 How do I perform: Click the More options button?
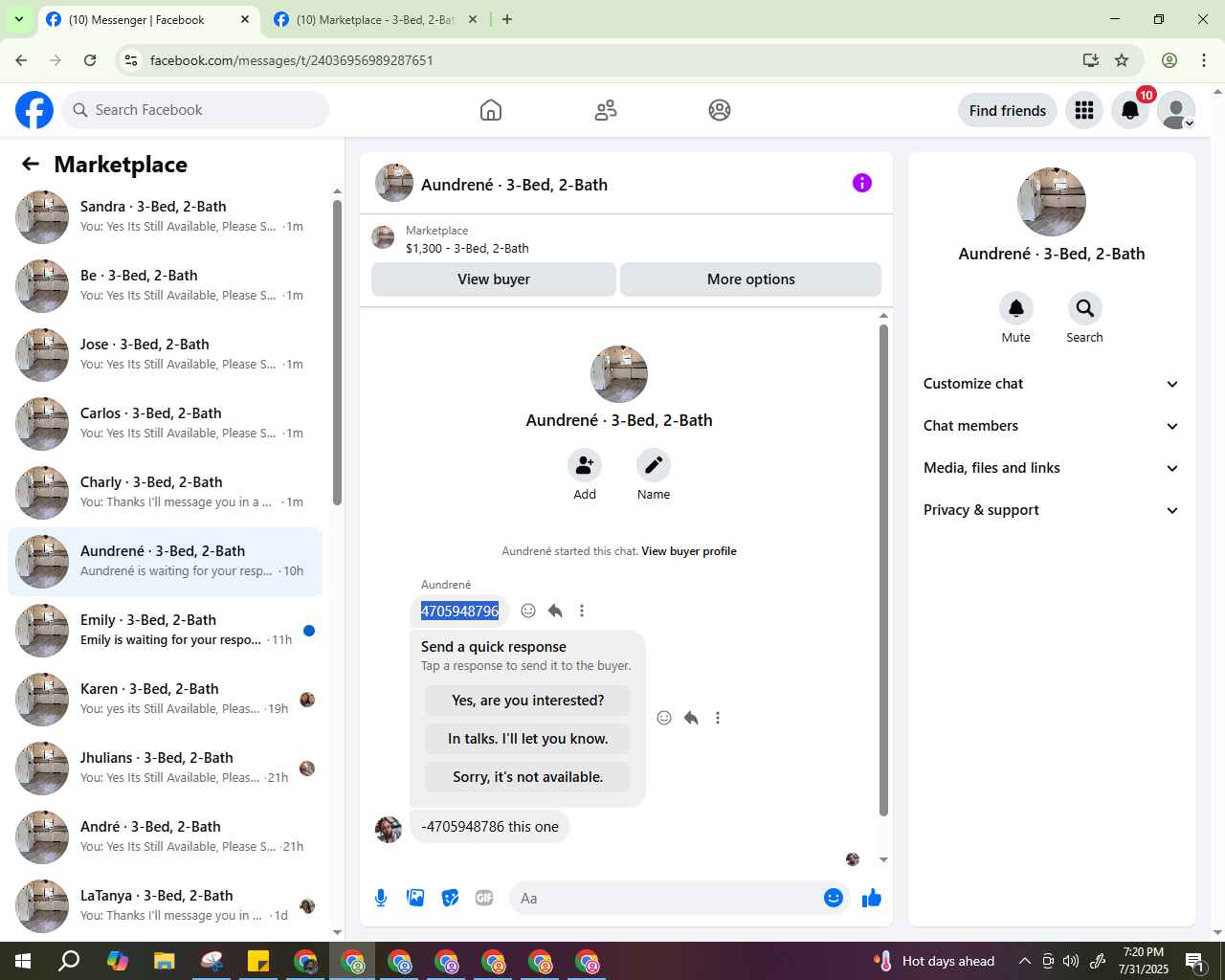(751, 279)
